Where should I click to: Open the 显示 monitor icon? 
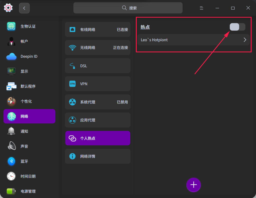click(x=11, y=71)
